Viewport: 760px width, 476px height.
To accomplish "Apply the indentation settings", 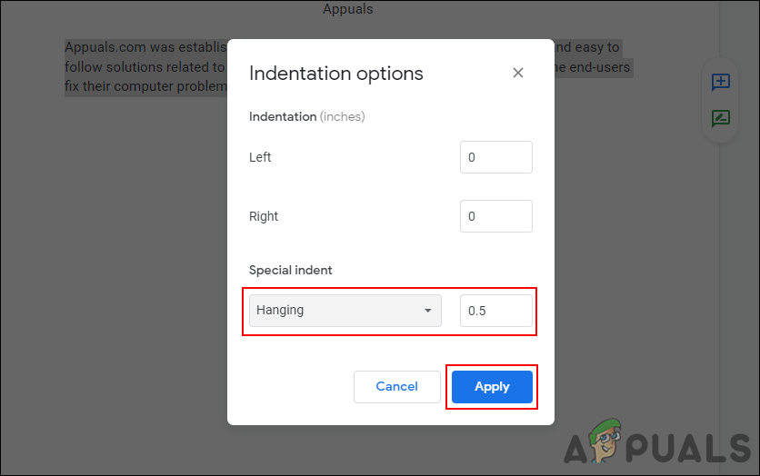I will 492,387.
